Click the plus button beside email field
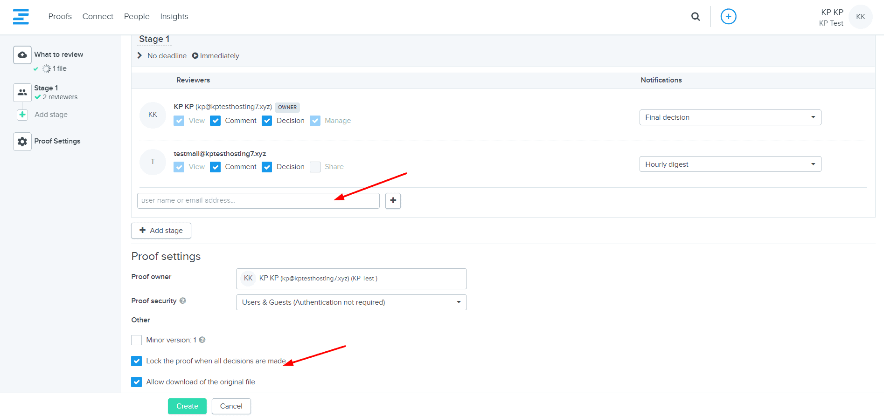884x416 pixels. [x=393, y=200]
